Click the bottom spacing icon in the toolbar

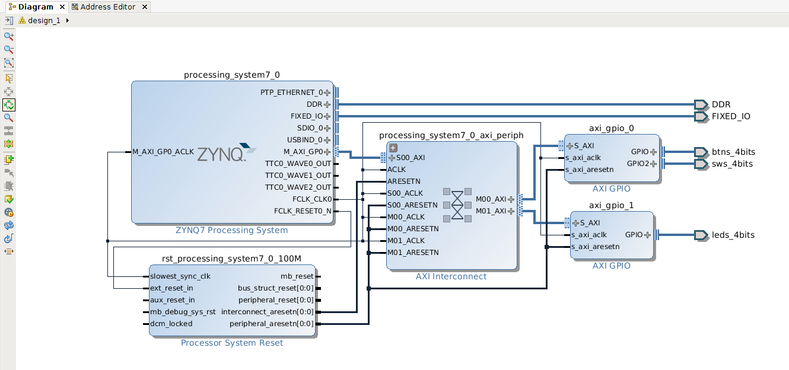click(9, 251)
